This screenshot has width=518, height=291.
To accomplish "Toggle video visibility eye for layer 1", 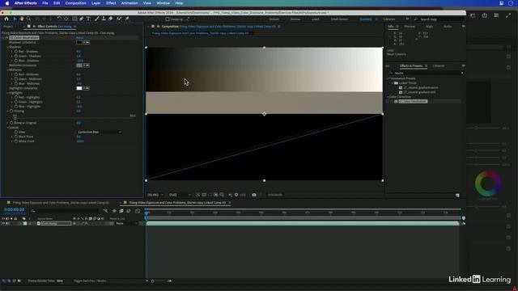I will [x=3, y=223].
